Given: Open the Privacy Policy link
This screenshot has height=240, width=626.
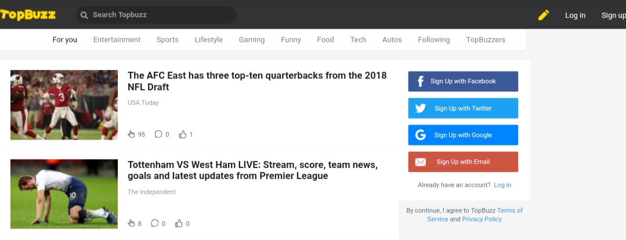Looking at the screenshot, I should click(482, 219).
